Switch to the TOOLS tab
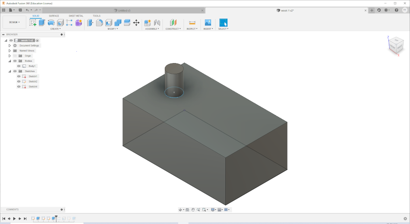410x224 pixels. pos(97,16)
